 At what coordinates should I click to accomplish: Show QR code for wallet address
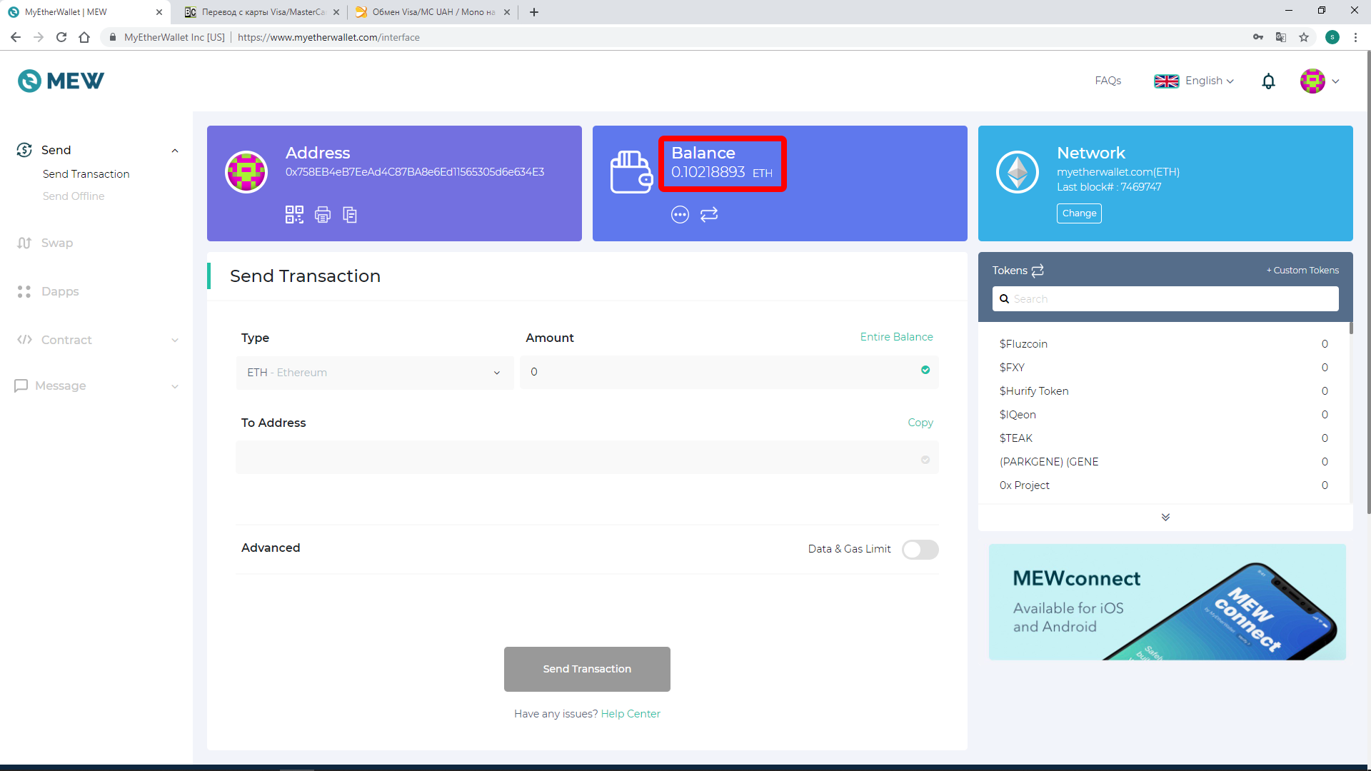pos(294,215)
